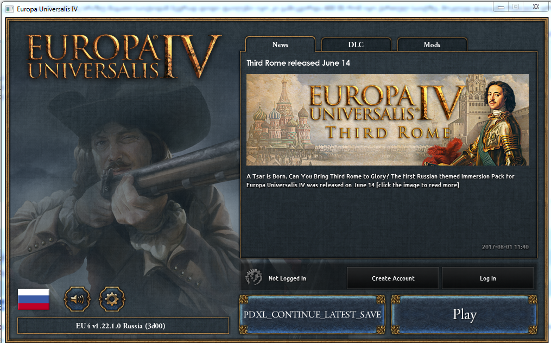Click the news timestamp 2017-08-01 11:40
This screenshot has height=343, width=551.
point(505,247)
